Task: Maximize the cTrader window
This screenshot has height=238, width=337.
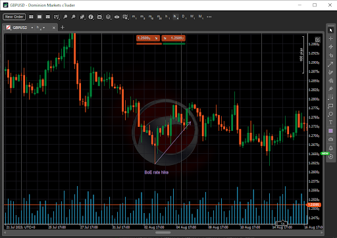Action: pos(315,5)
